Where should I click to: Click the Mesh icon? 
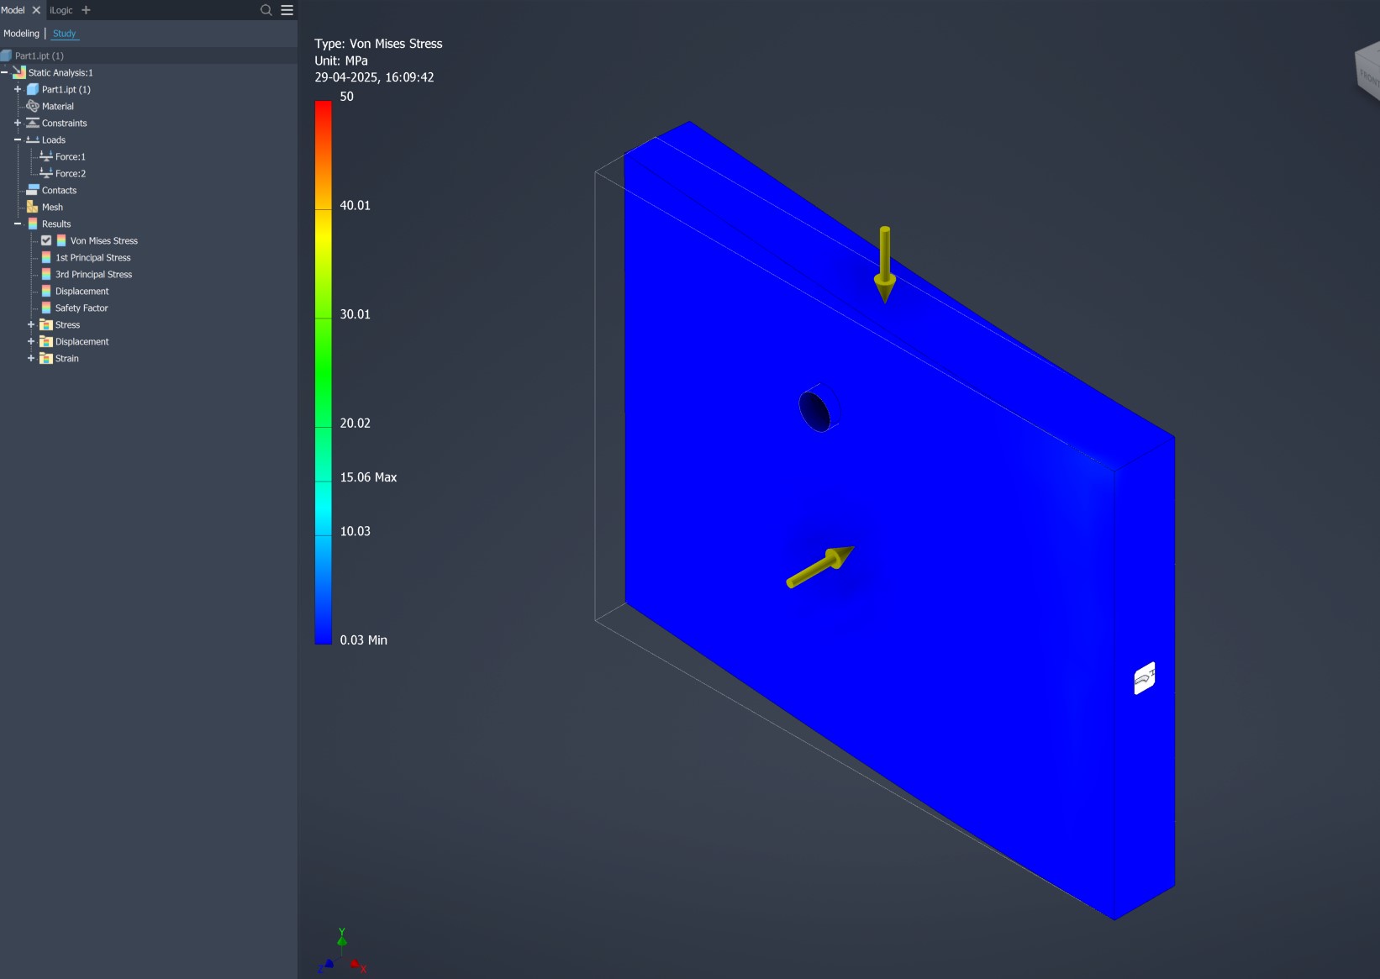pyautogui.click(x=33, y=207)
